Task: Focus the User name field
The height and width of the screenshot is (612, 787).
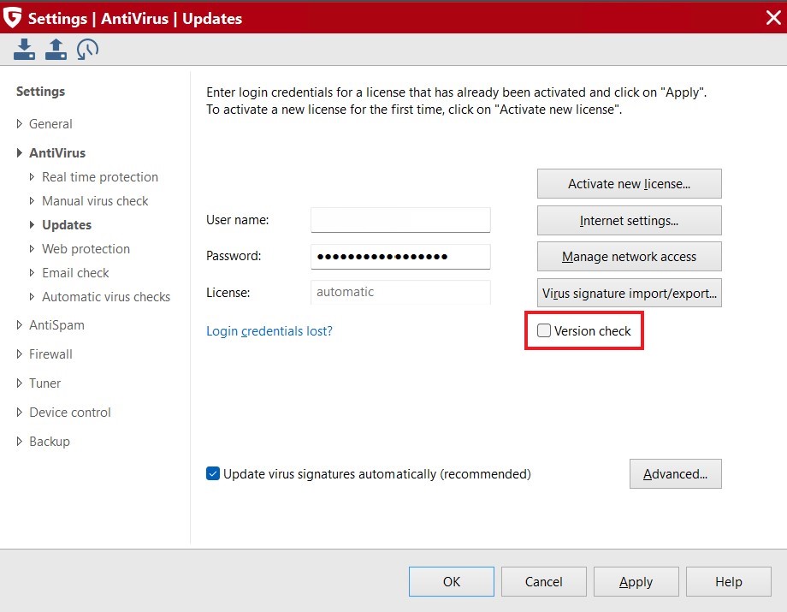Action: click(x=400, y=220)
